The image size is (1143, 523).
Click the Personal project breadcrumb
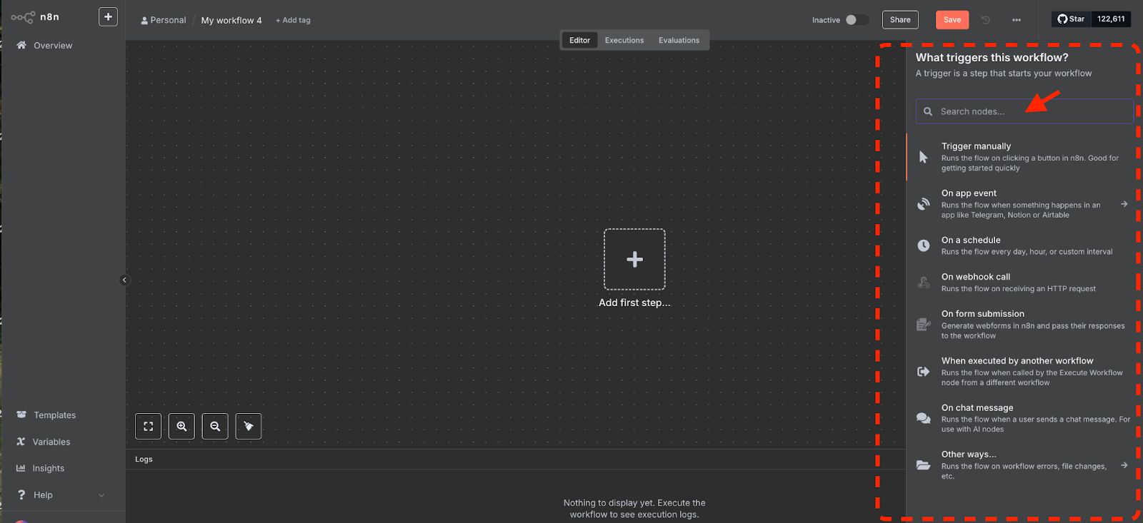(164, 20)
